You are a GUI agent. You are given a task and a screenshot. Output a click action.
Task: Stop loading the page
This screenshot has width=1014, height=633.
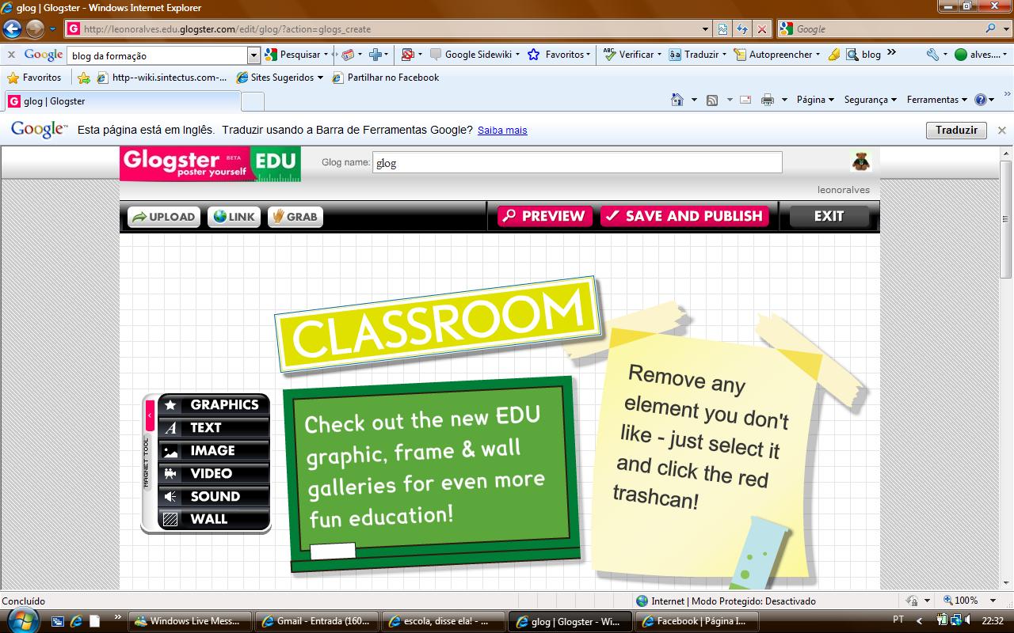tap(762, 29)
